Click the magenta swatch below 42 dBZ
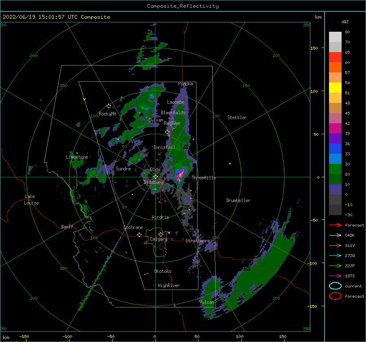The height and width of the screenshot is (342, 366). pyautogui.click(x=335, y=129)
